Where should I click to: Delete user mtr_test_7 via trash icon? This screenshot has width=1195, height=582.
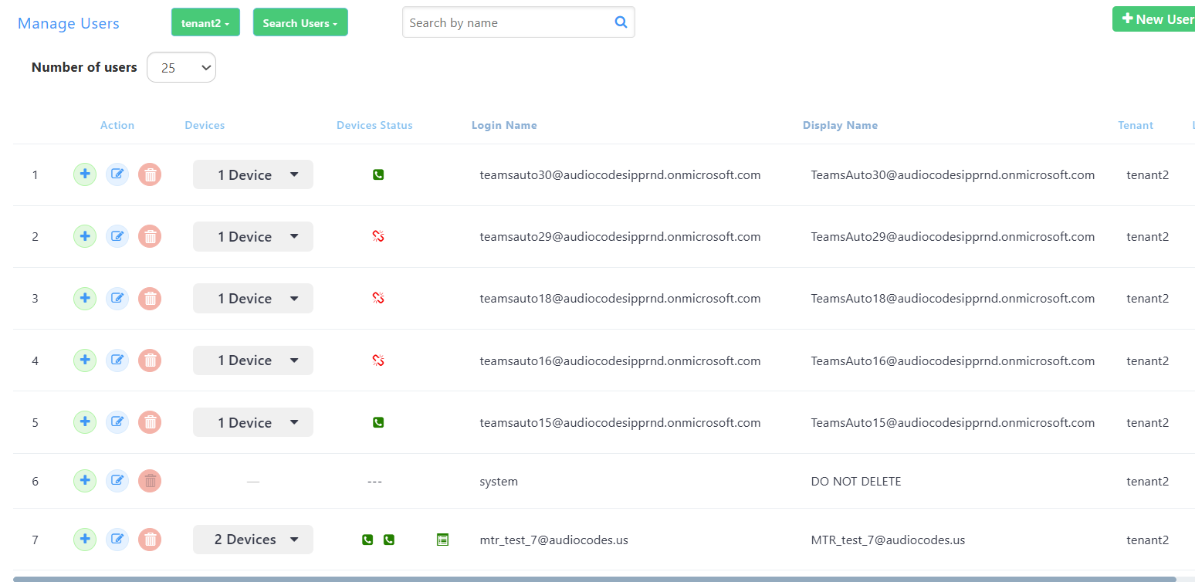point(150,540)
